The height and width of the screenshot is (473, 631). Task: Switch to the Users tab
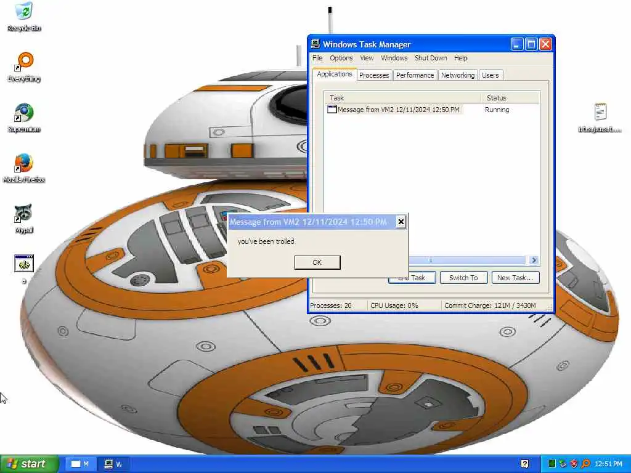point(490,75)
